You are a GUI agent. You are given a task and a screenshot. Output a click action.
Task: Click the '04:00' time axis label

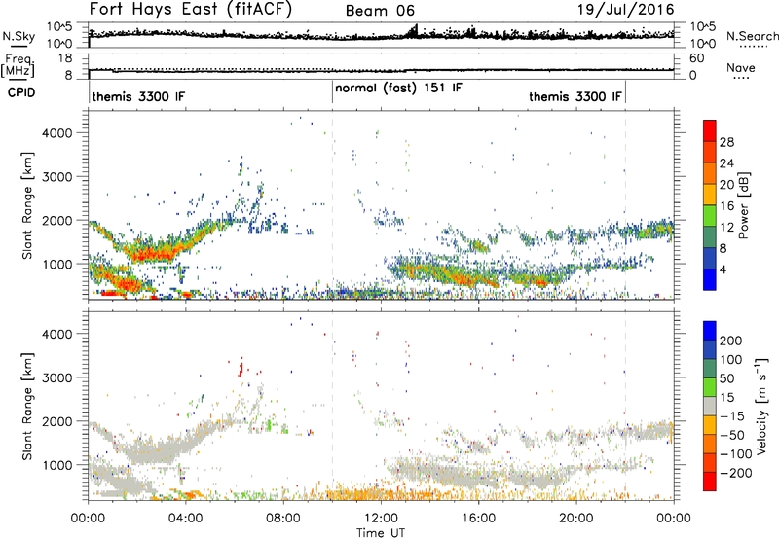coord(186,519)
